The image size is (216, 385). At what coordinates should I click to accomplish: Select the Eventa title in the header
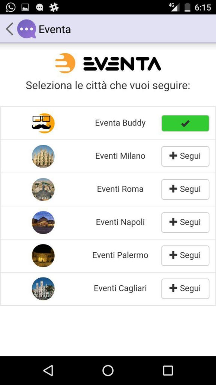(x=55, y=29)
